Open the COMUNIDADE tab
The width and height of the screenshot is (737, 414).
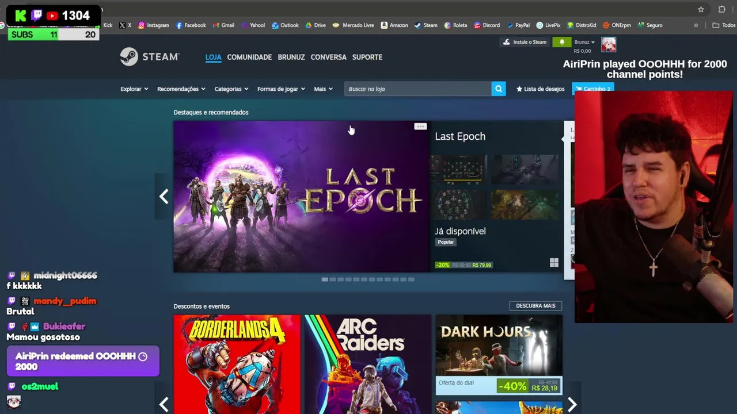click(x=249, y=57)
